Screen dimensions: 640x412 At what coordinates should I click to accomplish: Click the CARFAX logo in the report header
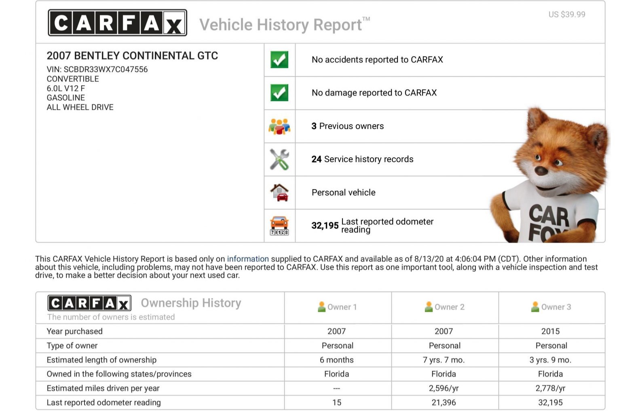coord(117,23)
